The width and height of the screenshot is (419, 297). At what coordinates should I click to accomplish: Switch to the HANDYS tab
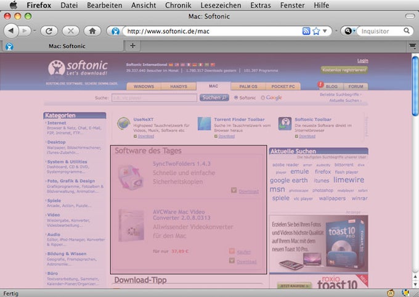(x=179, y=86)
